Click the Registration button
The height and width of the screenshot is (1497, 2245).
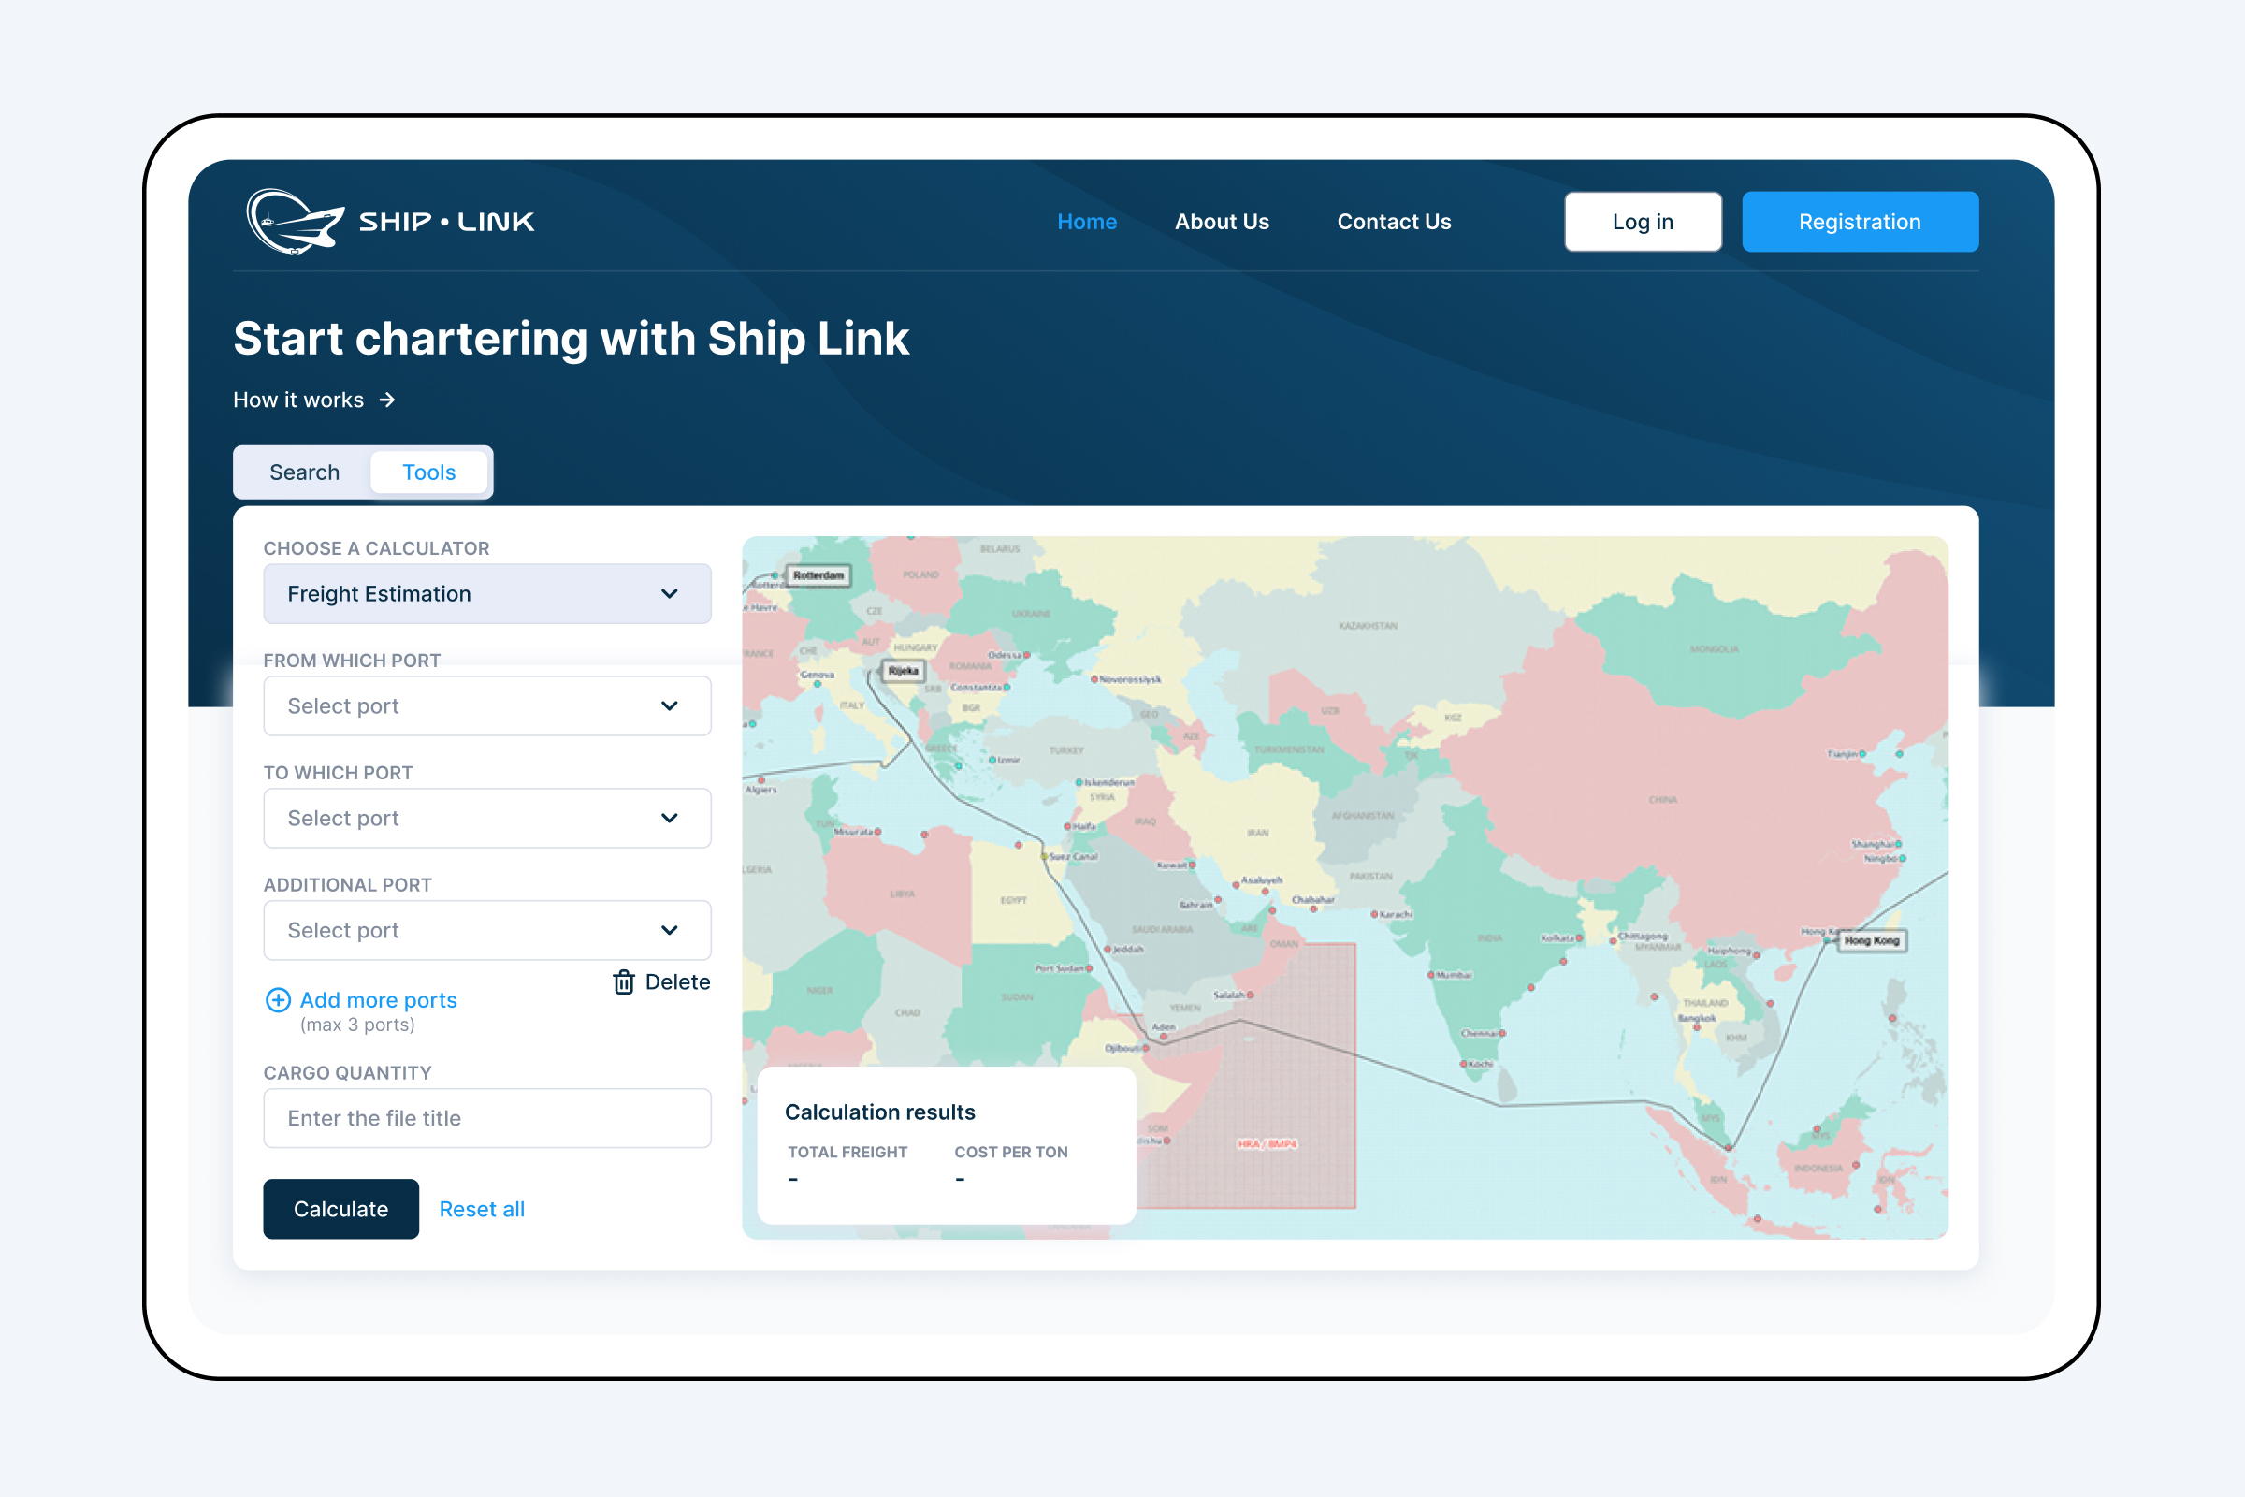(x=1860, y=222)
